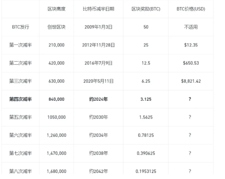The image size is (225, 179).
Task: Click the block reward value 0.1953125
Action: click(146, 171)
